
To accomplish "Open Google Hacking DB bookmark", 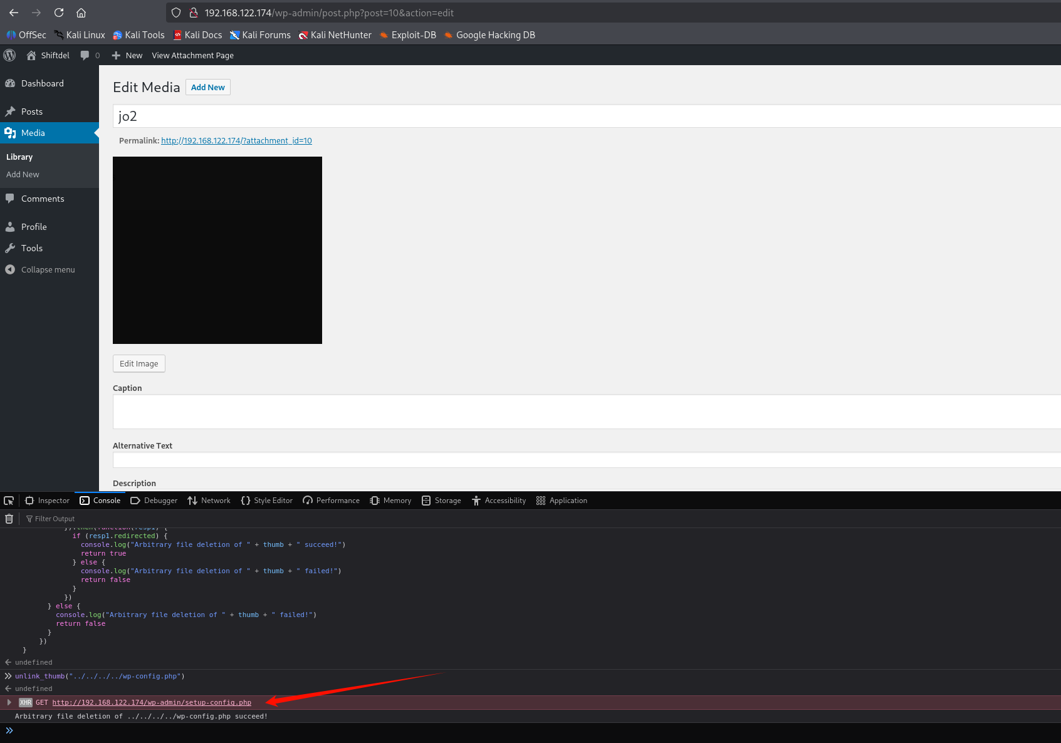I will (489, 35).
